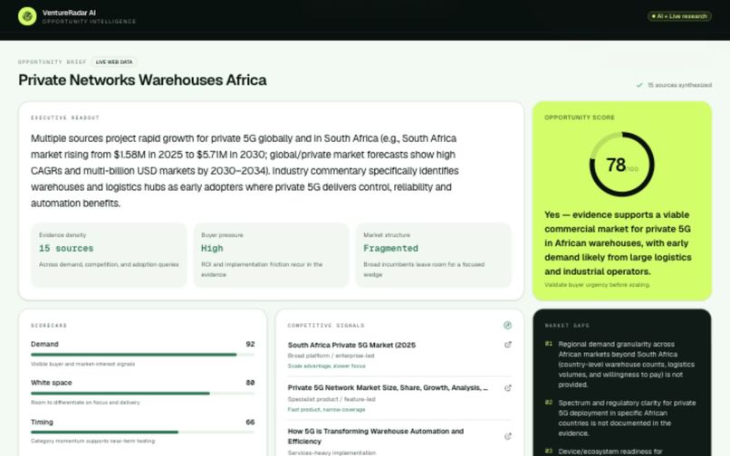
Task: Click Category momentum supports near-term testing caption
Action: coord(92,441)
